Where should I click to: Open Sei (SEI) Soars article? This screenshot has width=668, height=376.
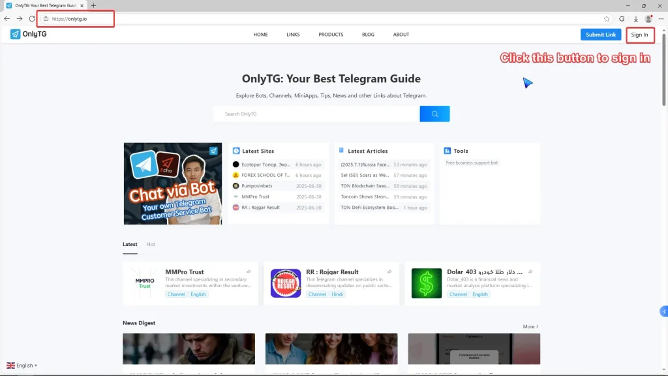[365, 175]
